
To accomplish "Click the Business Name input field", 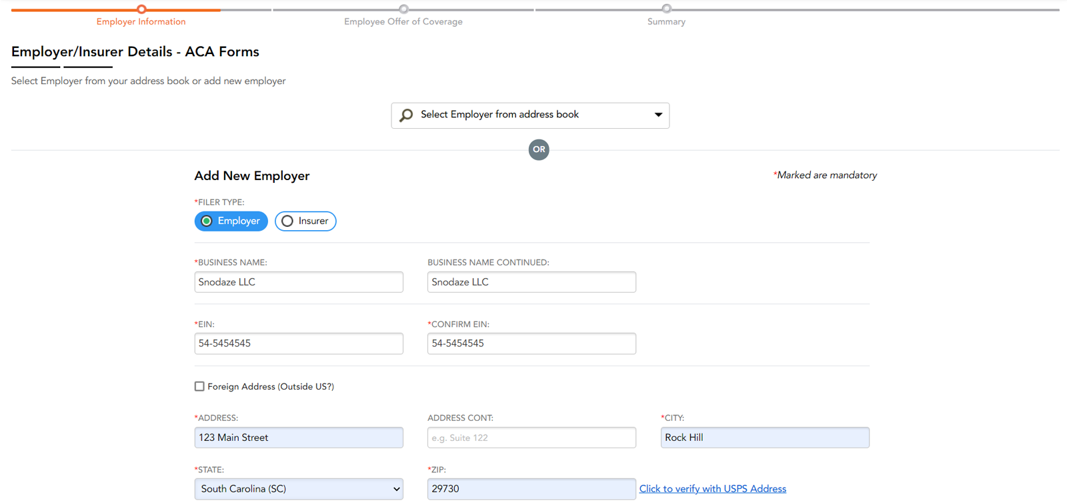I will 298,282.
